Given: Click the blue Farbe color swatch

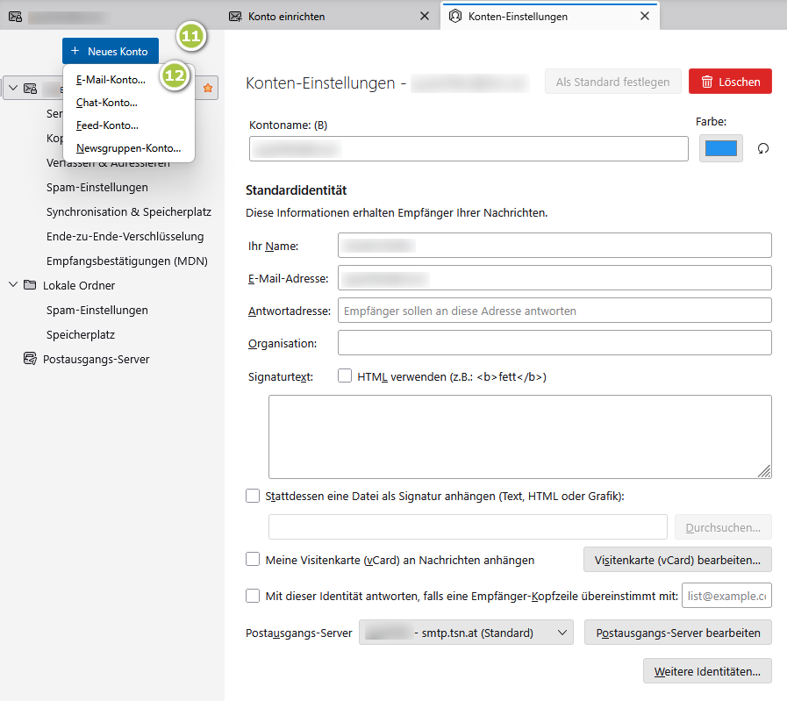Looking at the screenshot, I should point(720,148).
